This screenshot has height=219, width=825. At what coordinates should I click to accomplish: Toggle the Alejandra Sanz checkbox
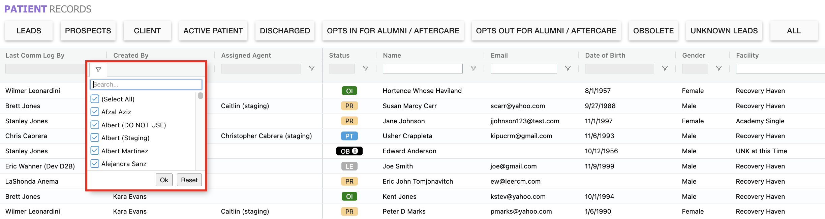pyautogui.click(x=95, y=164)
